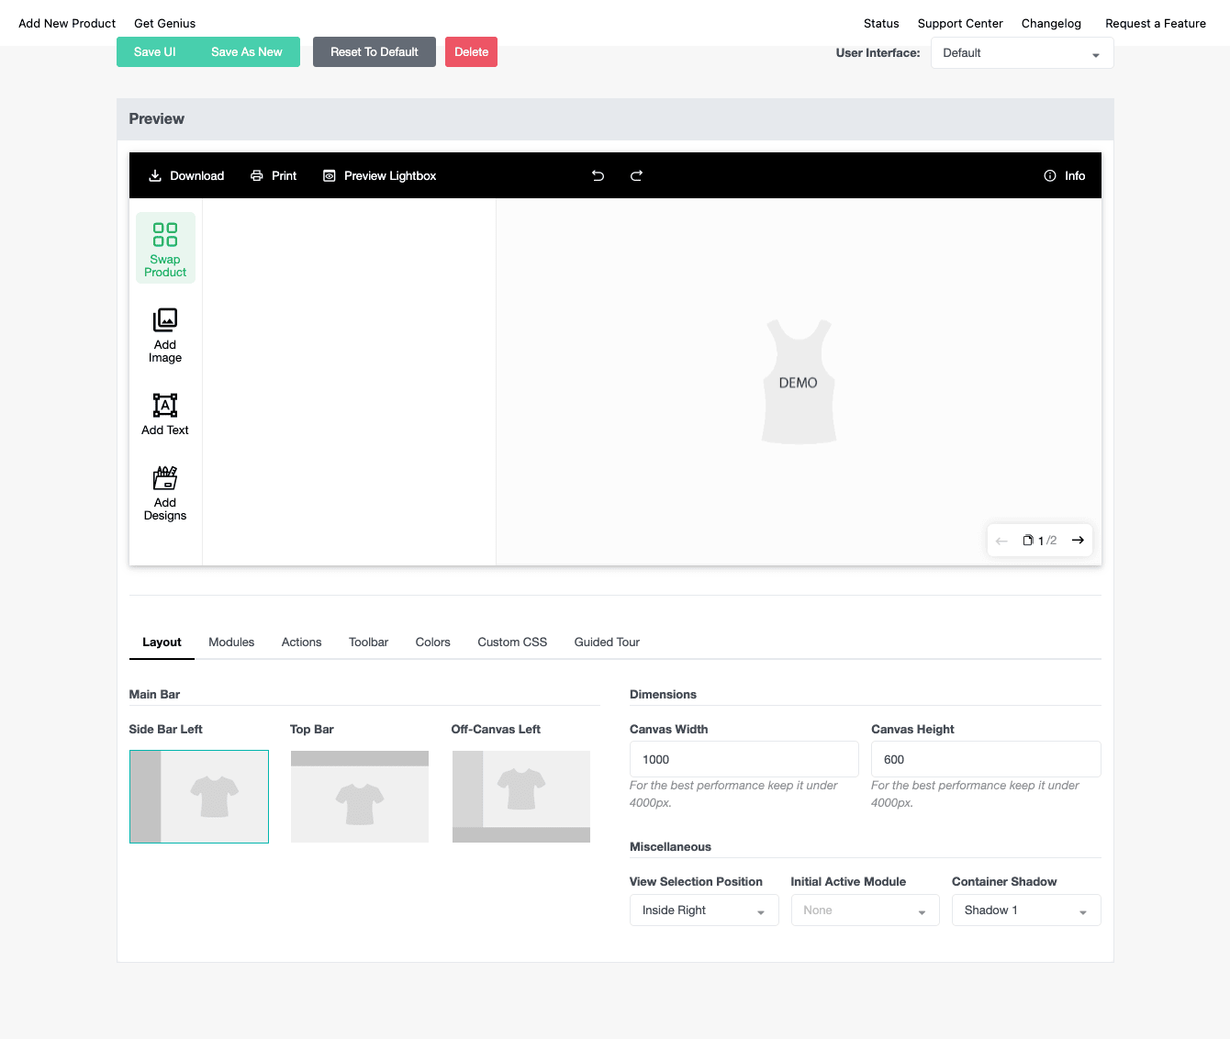Viewport: 1230px width, 1039px height.
Task: Open View Selection Position dropdown
Action: (704, 911)
